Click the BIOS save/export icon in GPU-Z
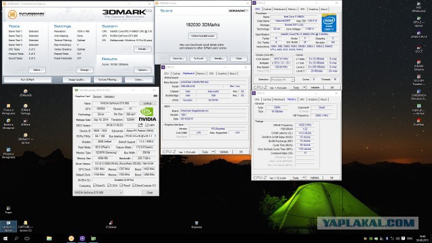 [140, 125]
